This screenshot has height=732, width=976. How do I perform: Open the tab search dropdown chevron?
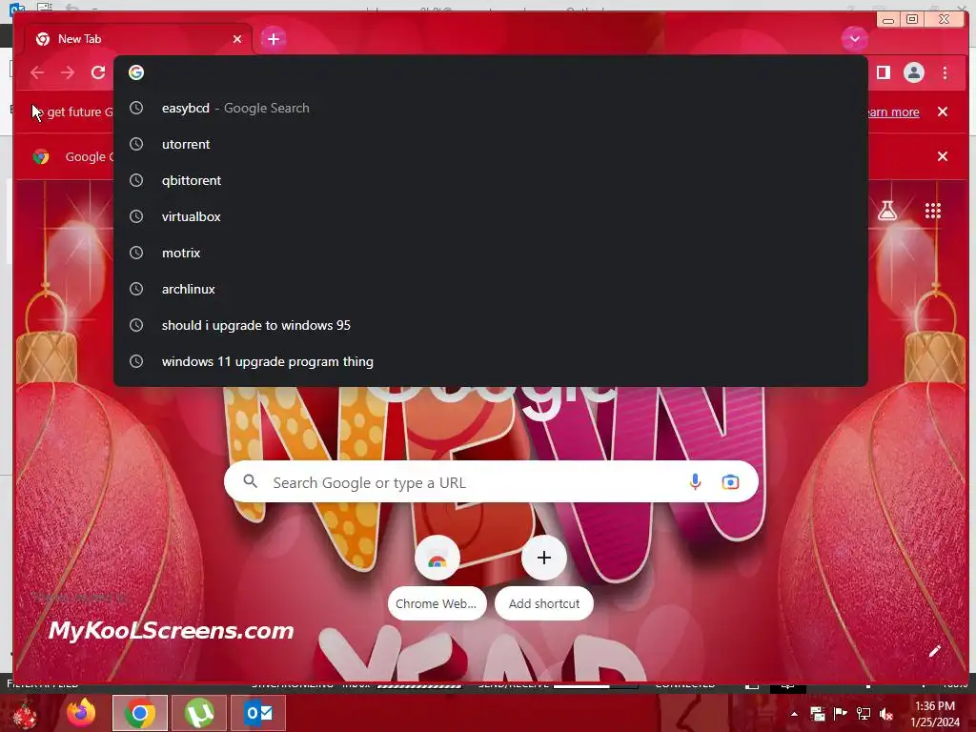pos(855,38)
